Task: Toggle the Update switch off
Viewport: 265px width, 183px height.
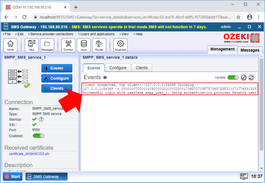Action: 233,78
